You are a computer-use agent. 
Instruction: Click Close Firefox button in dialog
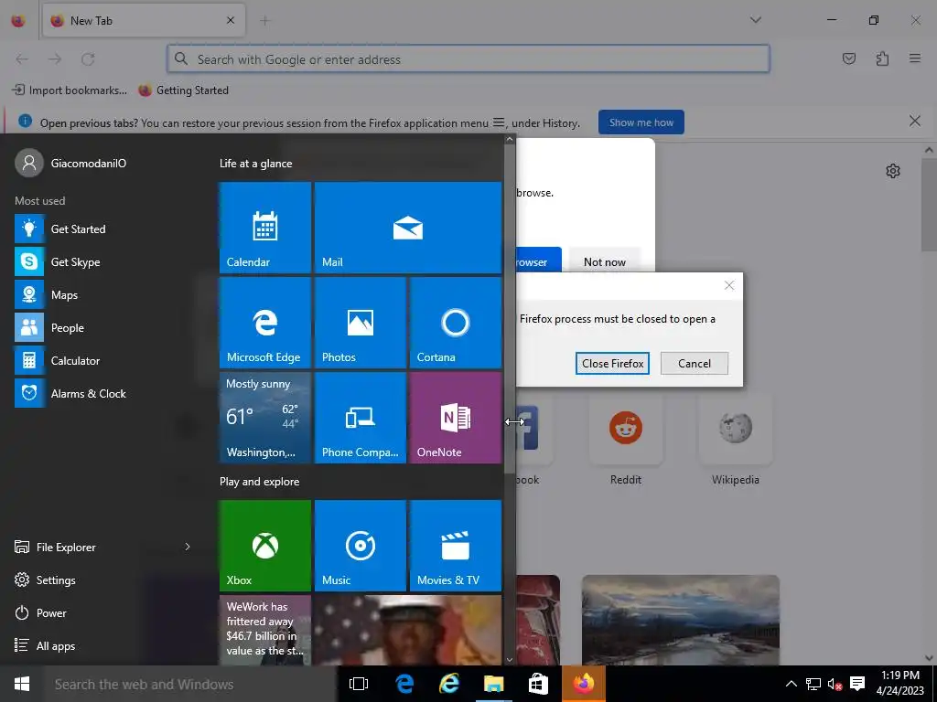pos(612,364)
